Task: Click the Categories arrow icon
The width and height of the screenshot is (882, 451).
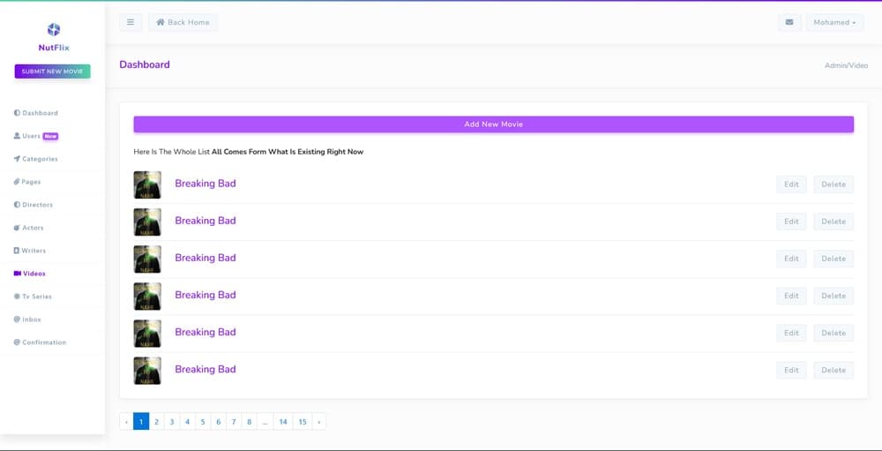Action: pyautogui.click(x=17, y=159)
